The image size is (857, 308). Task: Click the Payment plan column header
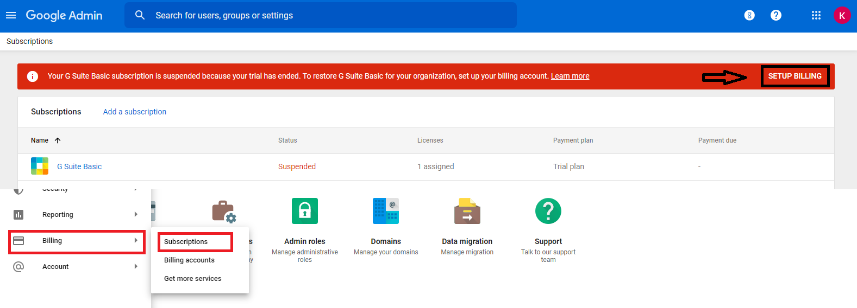tap(573, 140)
